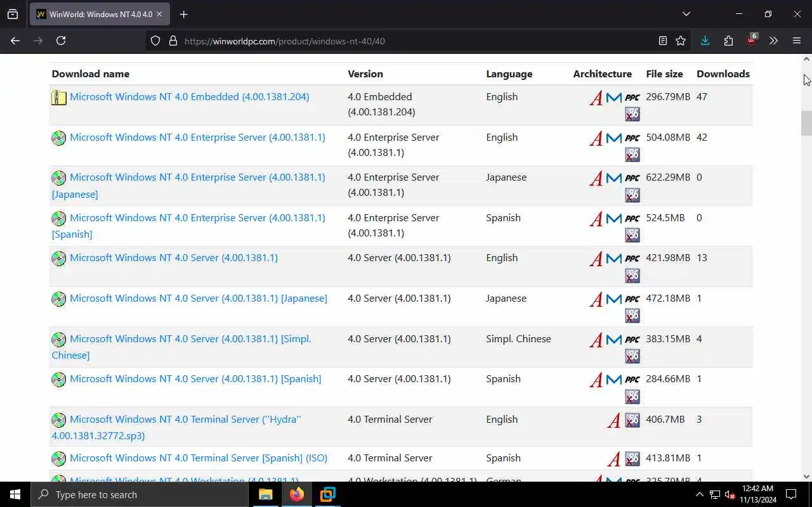The image size is (812, 507).
Task: Open Windows NT 4.0 Embedded download link
Action: pyautogui.click(x=190, y=97)
